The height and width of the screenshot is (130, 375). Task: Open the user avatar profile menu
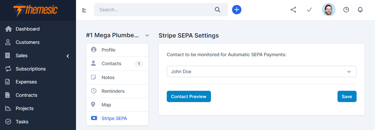pyautogui.click(x=328, y=10)
